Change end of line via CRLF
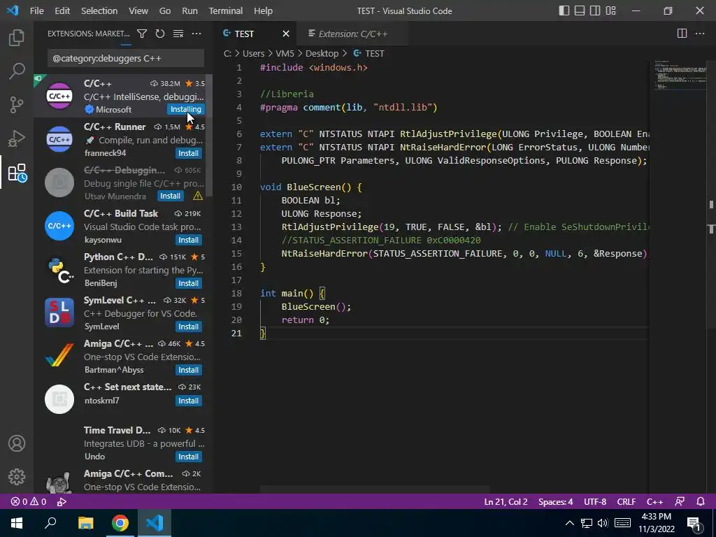The height and width of the screenshot is (537, 716). pyautogui.click(x=626, y=501)
